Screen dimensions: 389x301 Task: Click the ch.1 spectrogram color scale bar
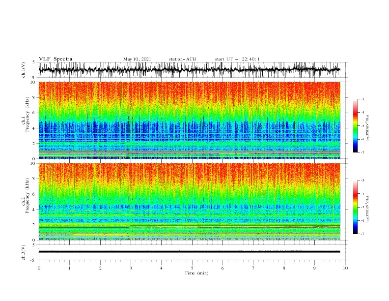pyautogui.click(x=355, y=126)
